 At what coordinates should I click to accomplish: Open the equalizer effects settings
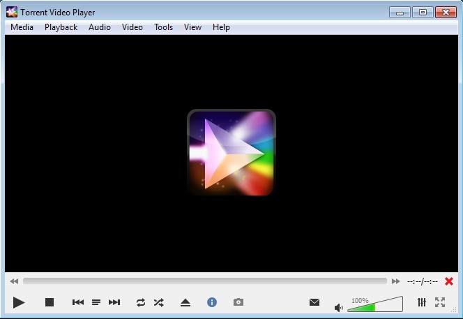pyautogui.click(x=422, y=302)
